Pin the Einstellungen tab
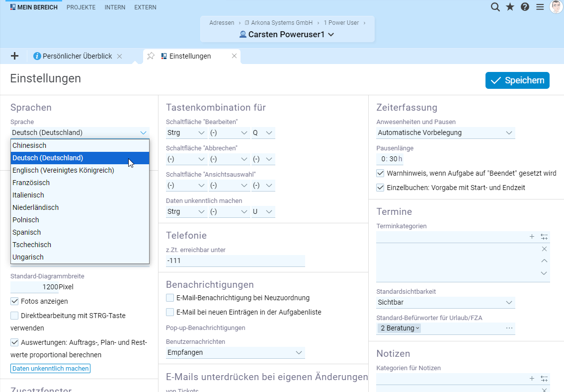Image resolution: width=564 pixels, height=392 pixels. click(151, 56)
